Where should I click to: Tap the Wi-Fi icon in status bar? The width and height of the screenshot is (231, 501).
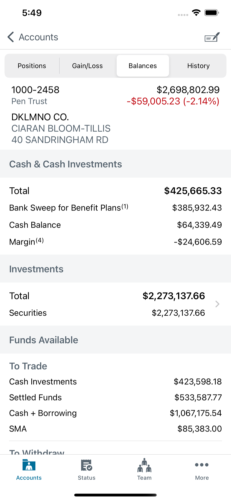pyautogui.click(x=196, y=12)
